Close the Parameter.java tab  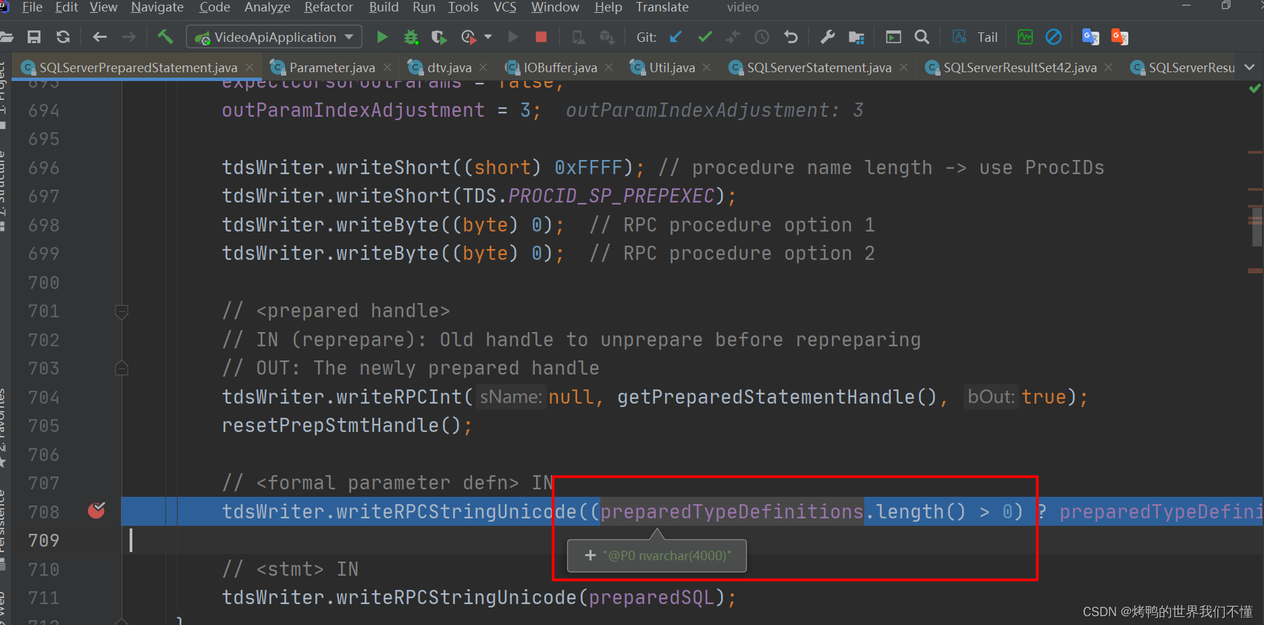pos(388,67)
